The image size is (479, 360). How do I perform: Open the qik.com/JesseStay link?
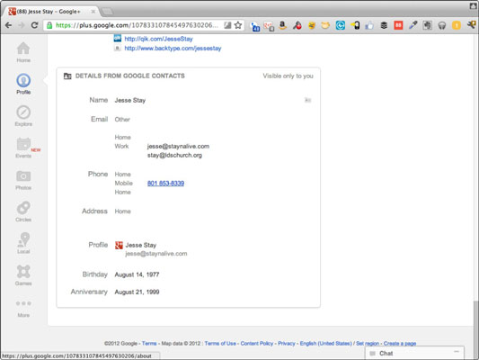(158, 39)
